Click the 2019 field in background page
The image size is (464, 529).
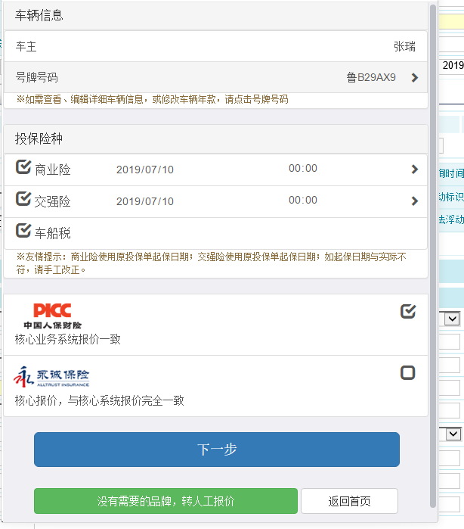tap(452, 65)
